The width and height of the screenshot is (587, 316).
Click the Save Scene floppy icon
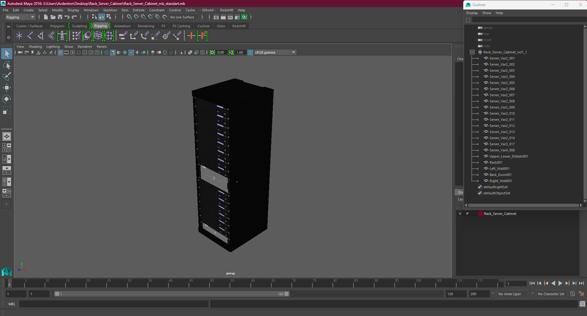60,17
